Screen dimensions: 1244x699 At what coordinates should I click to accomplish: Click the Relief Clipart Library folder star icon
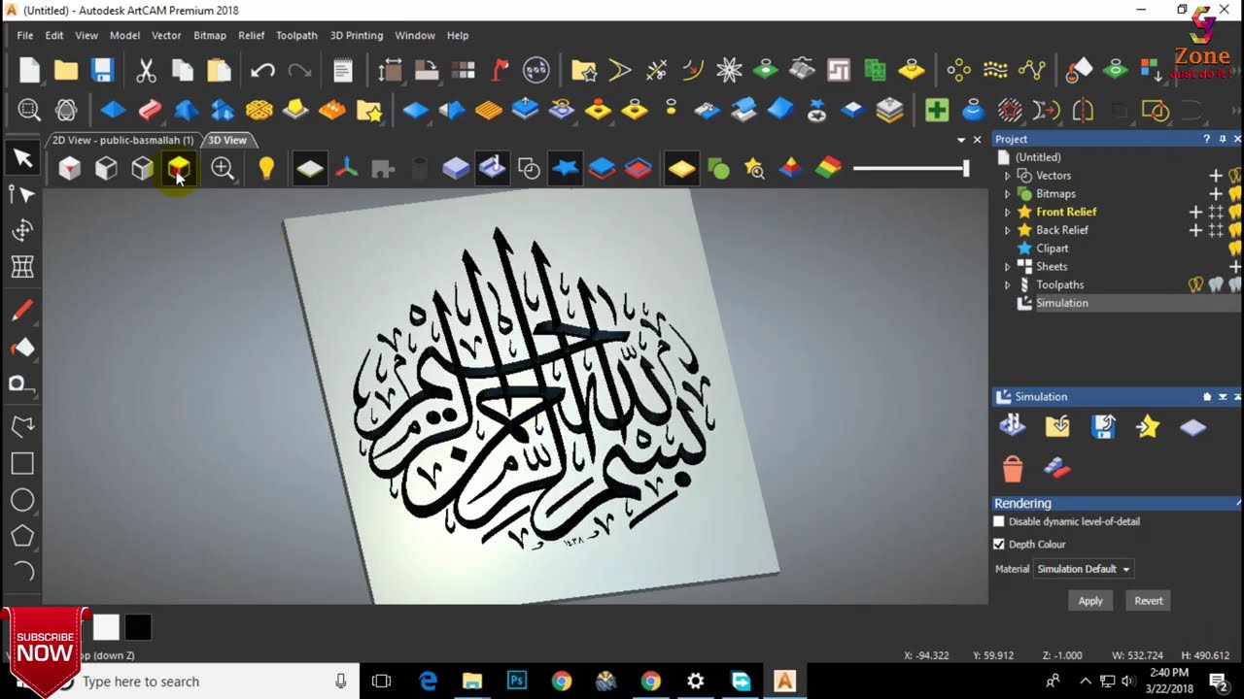tap(369, 110)
